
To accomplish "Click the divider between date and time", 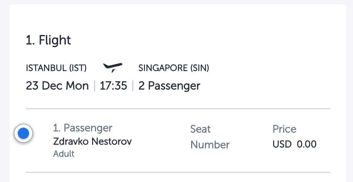I will pyautogui.click(x=95, y=86).
